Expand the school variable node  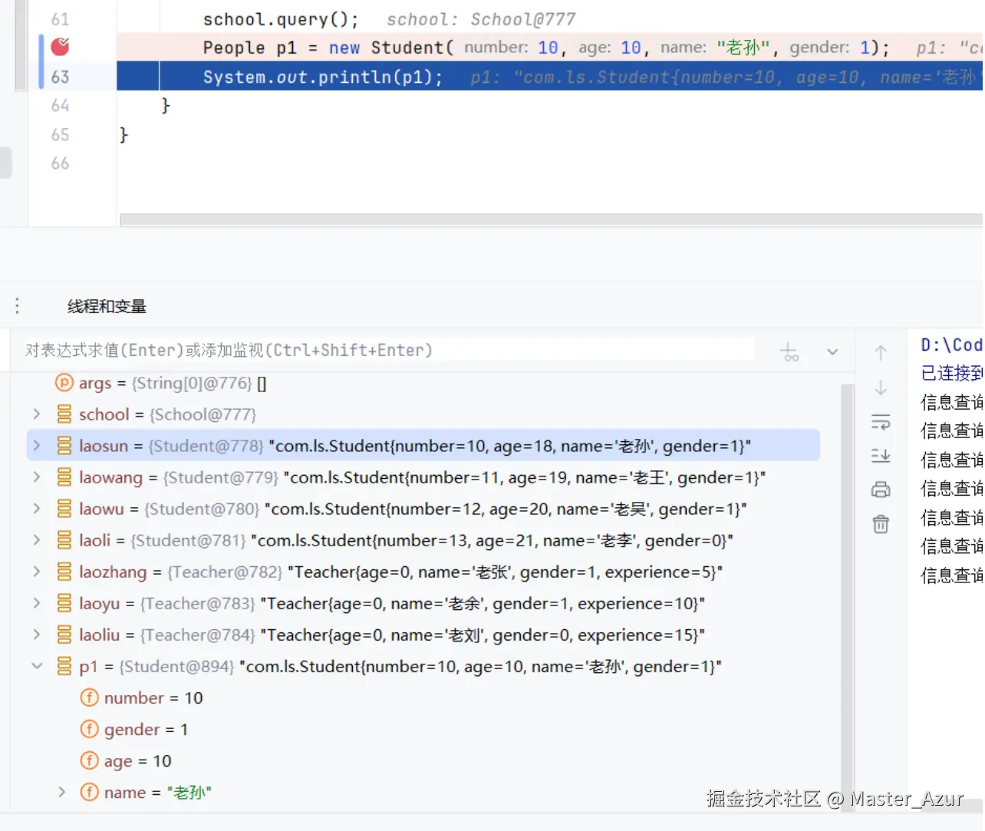pyautogui.click(x=36, y=414)
